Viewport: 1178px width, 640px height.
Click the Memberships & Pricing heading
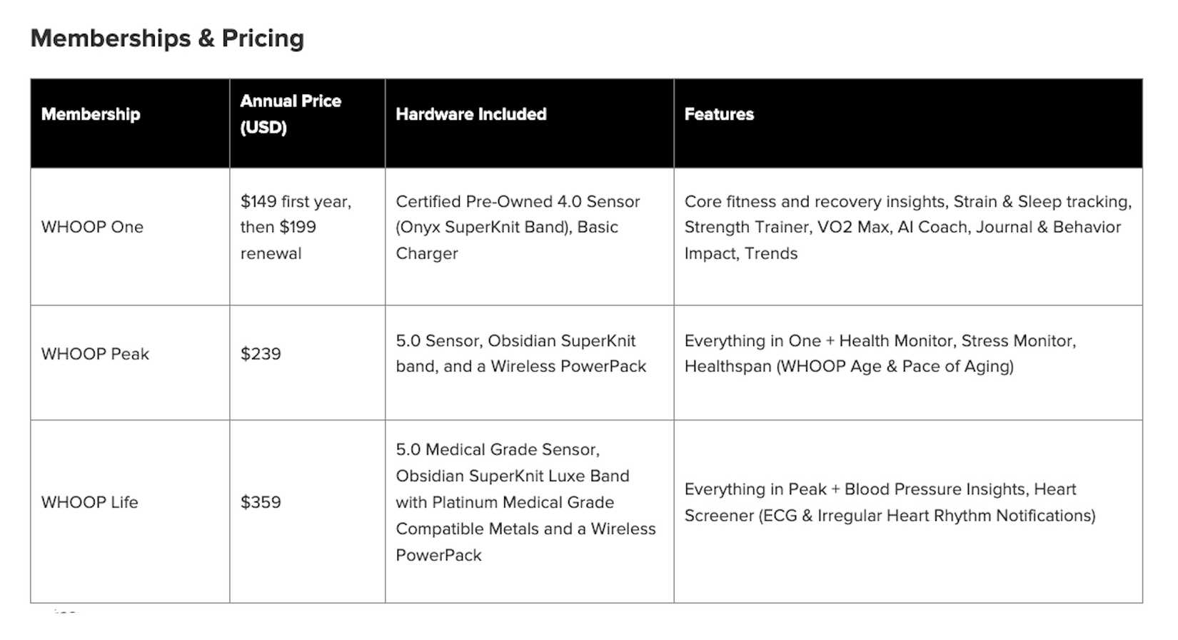point(167,39)
